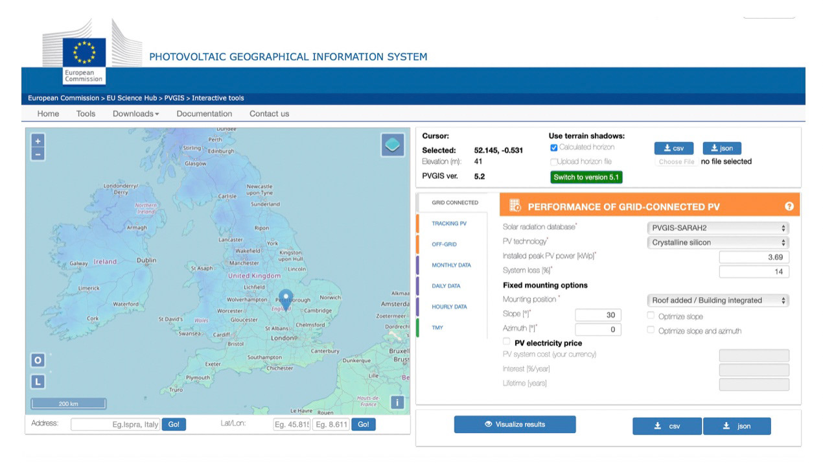Enable Optimize slope and azimuth checkbox
The height and width of the screenshot is (463, 823).
coord(651,330)
